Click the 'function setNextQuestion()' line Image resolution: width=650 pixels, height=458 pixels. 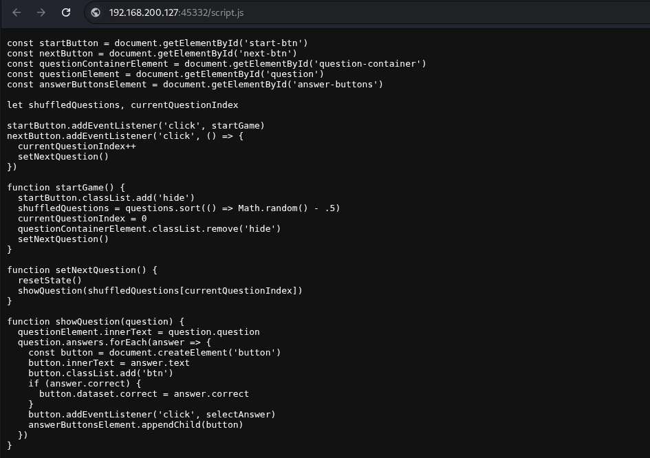tap(82, 270)
